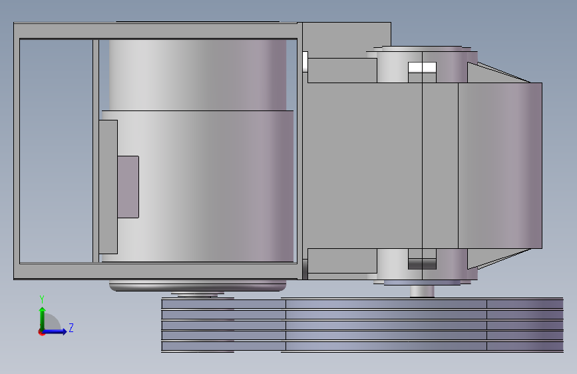Select the rounded motor end cap below frame
The image size is (577, 374).
click(198, 285)
